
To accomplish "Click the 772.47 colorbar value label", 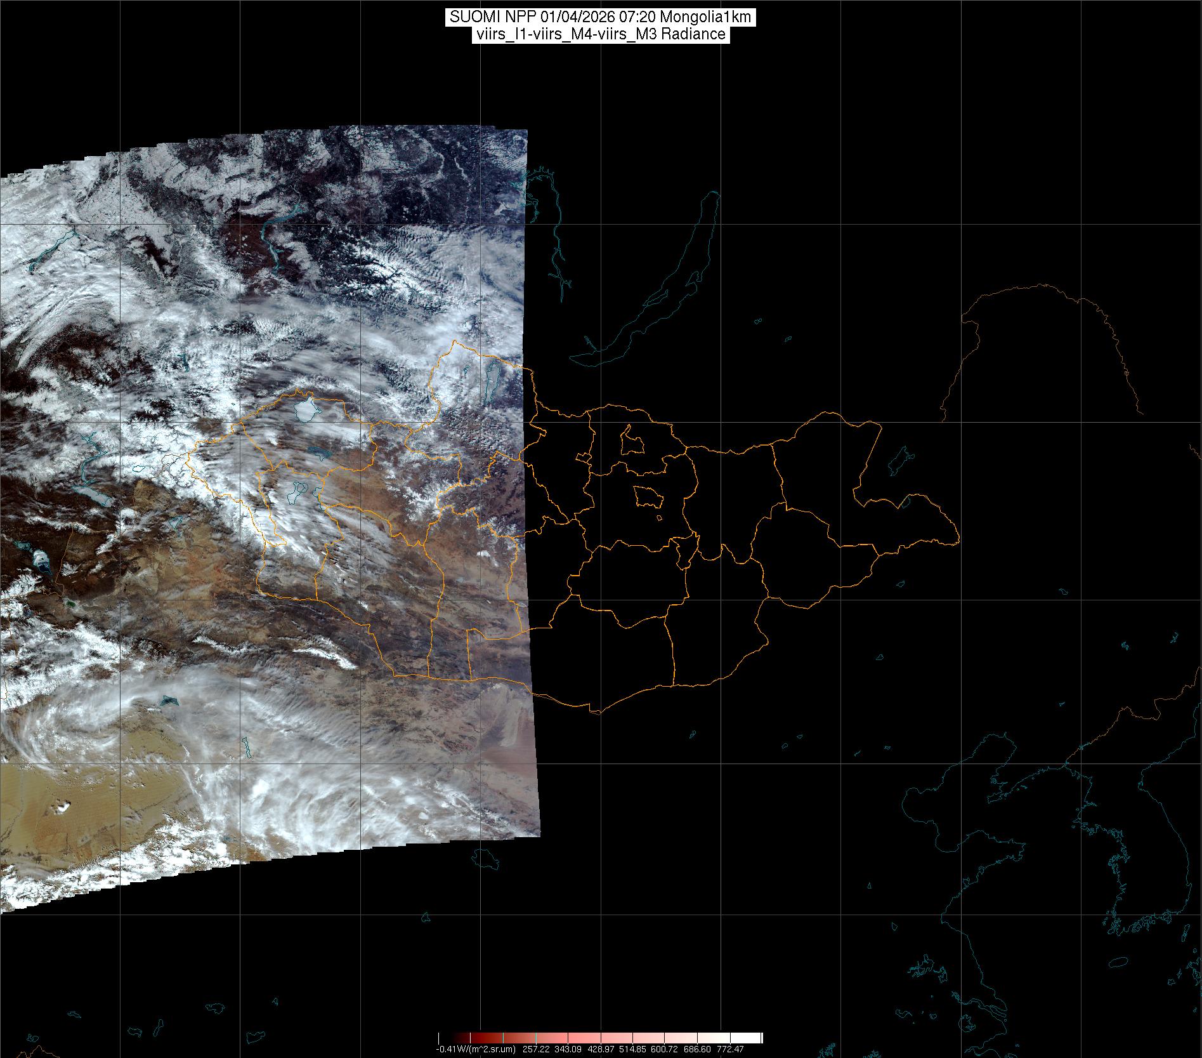I will 730,1049.
